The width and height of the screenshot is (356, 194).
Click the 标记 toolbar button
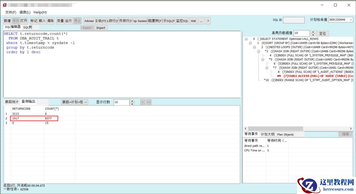[x=34, y=21]
